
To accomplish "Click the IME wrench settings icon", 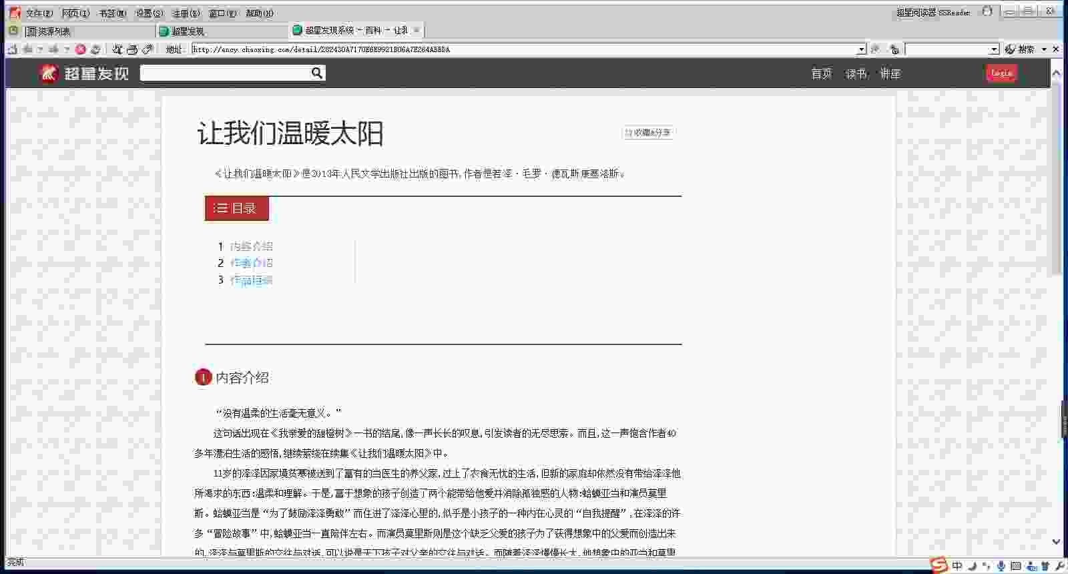I will pos(1060,566).
